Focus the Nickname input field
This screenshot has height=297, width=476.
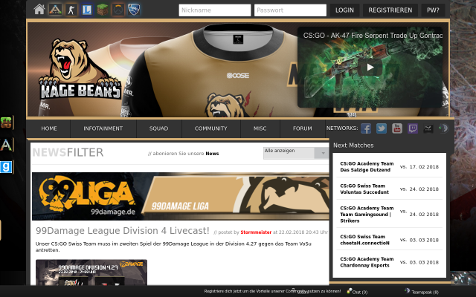pos(214,10)
